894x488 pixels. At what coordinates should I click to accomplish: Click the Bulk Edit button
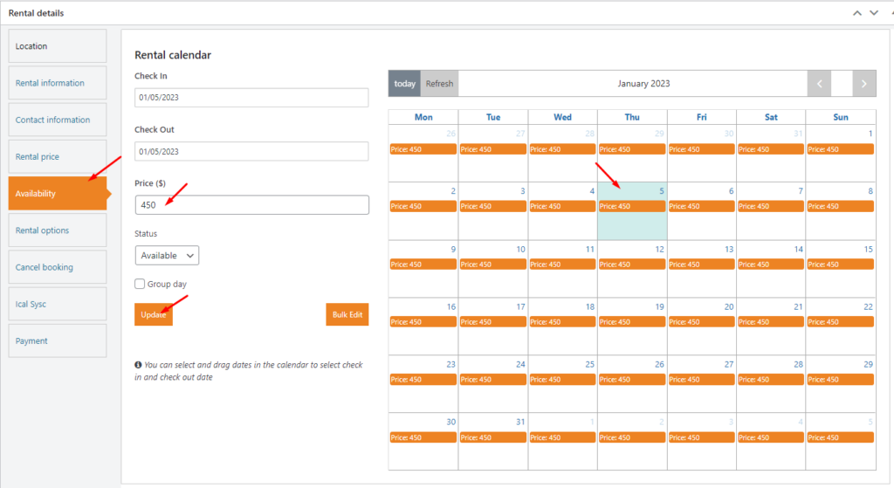[x=347, y=314]
